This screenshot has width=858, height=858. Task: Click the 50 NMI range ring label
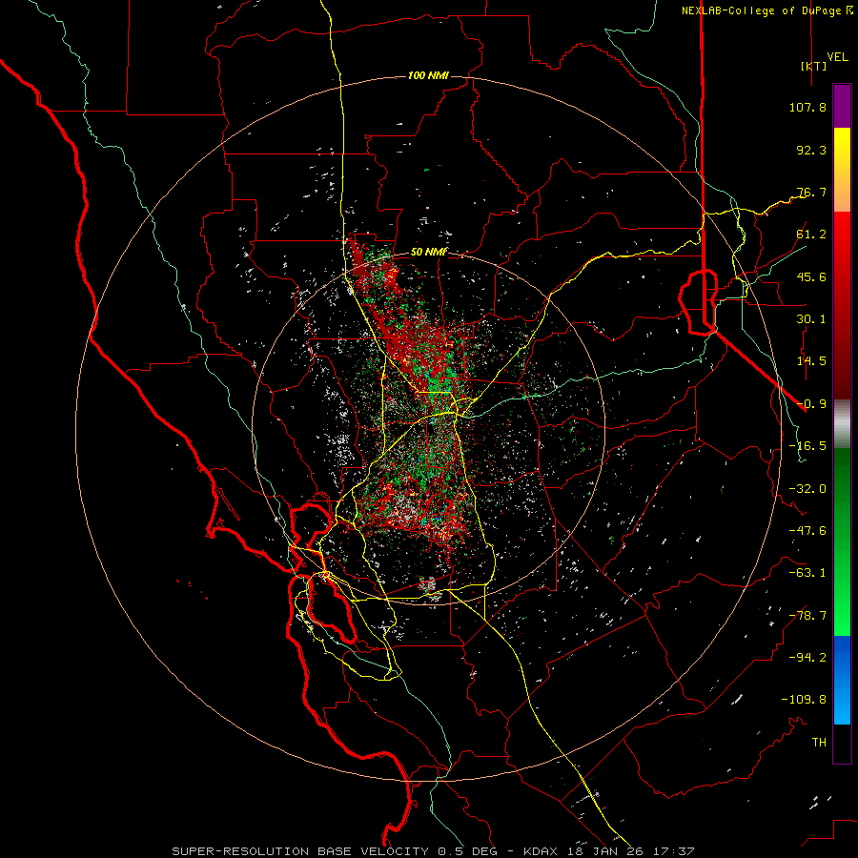point(428,253)
